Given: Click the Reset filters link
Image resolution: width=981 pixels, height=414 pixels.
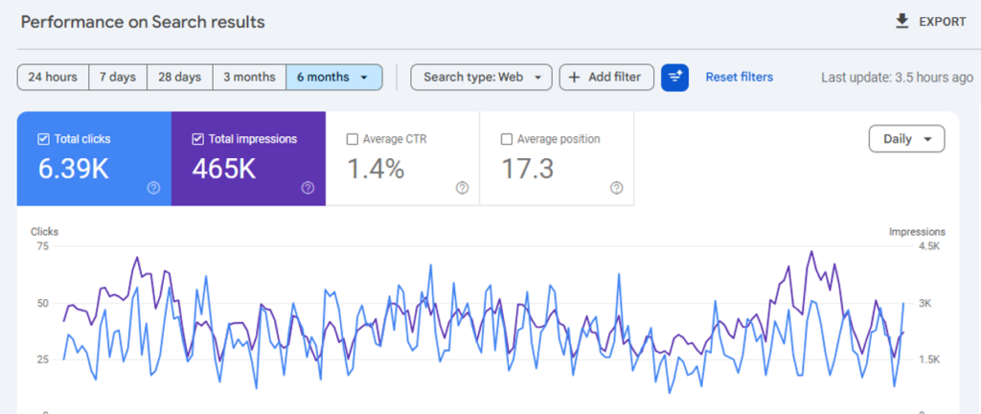Looking at the screenshot, I should click(x=739, y=77).
